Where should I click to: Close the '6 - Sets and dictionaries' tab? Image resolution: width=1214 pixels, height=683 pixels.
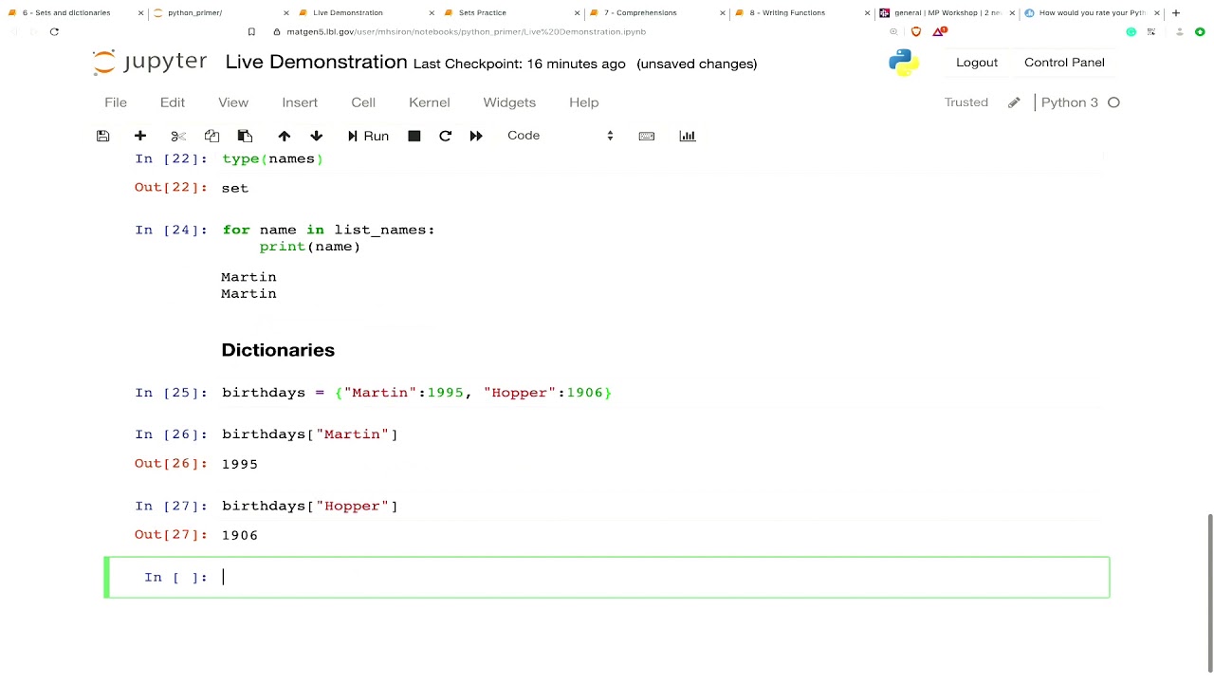(x=141, y=13)
